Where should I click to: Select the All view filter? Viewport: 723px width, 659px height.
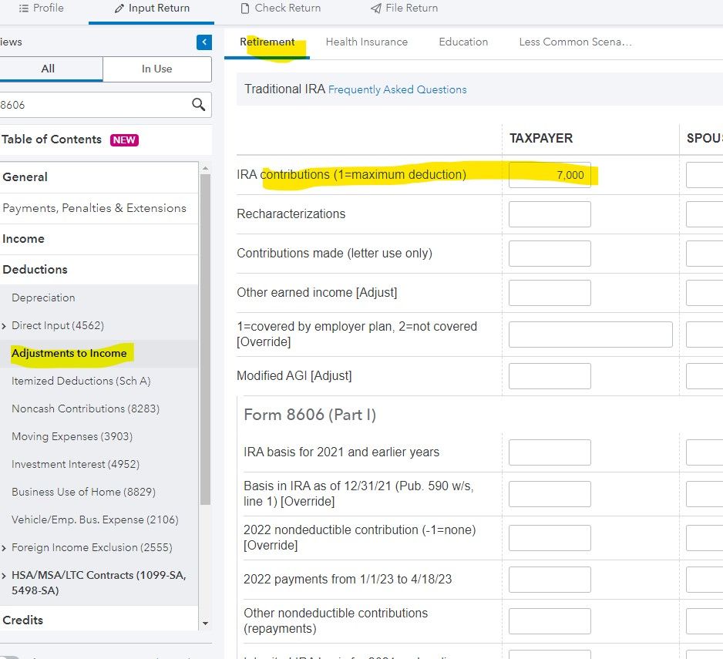tap(48, 69)
